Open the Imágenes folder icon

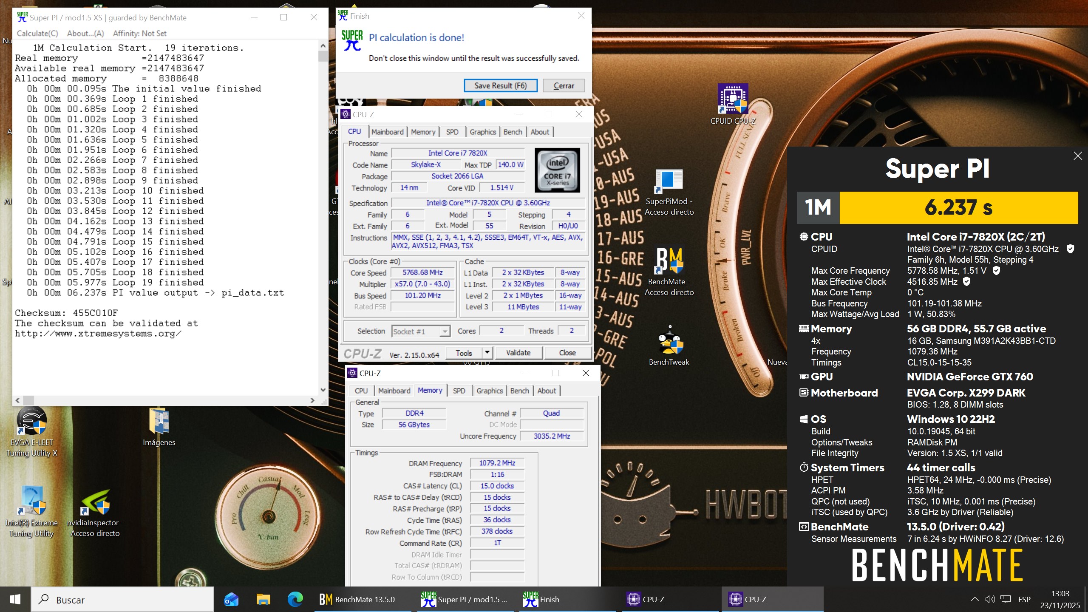click(159, 422)
